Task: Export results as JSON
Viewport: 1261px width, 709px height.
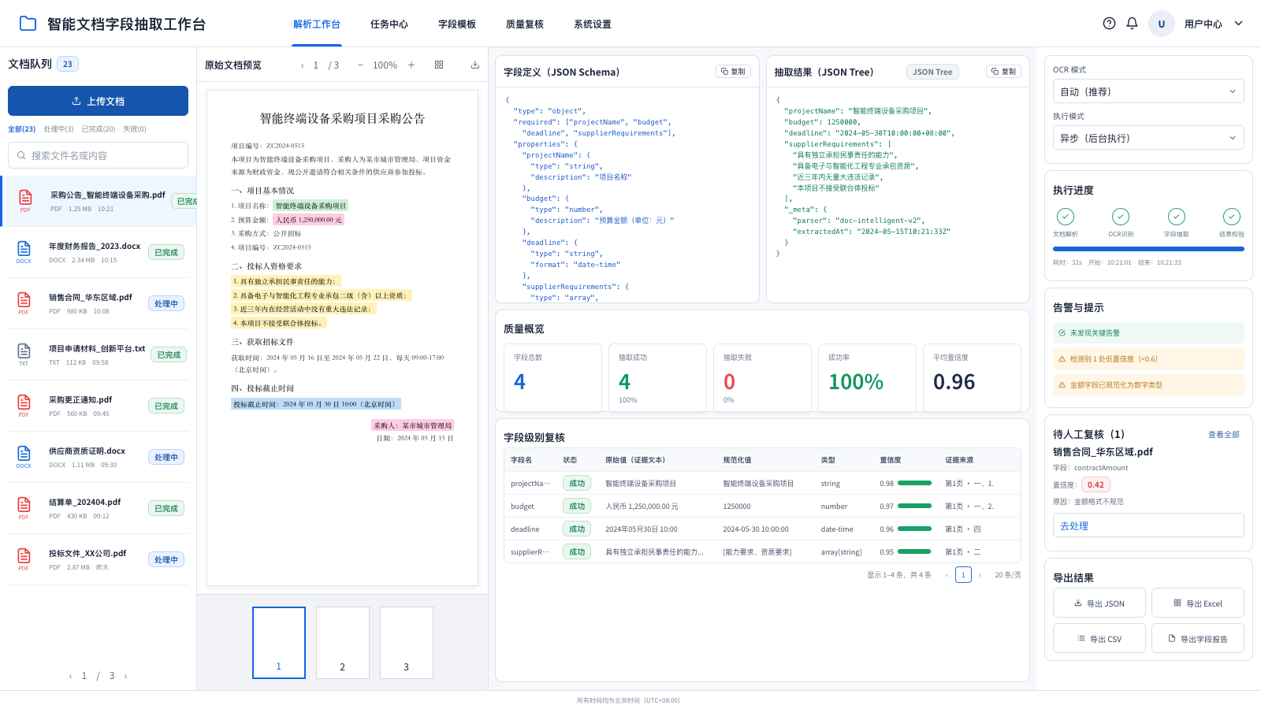Action: pyautogui.click(x=1099, y=603)
